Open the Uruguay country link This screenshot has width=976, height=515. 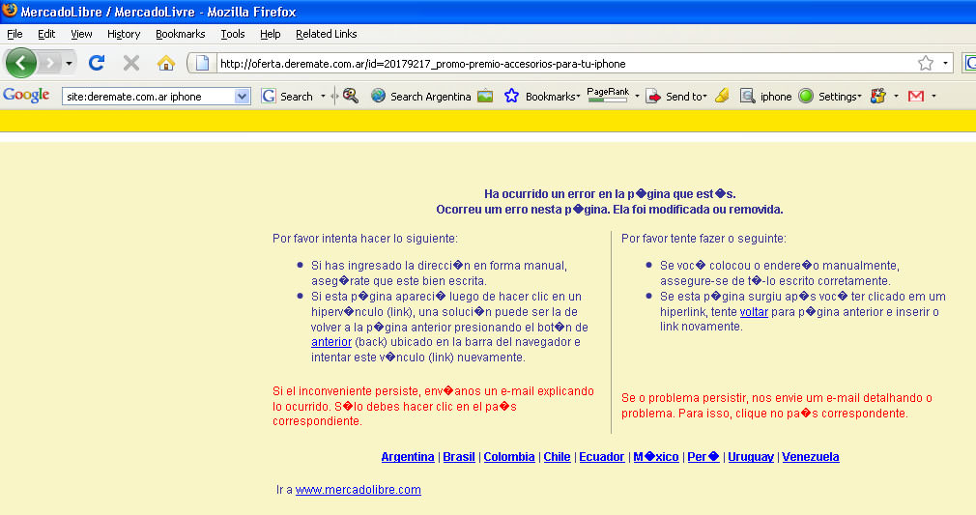tap(751, 456)
